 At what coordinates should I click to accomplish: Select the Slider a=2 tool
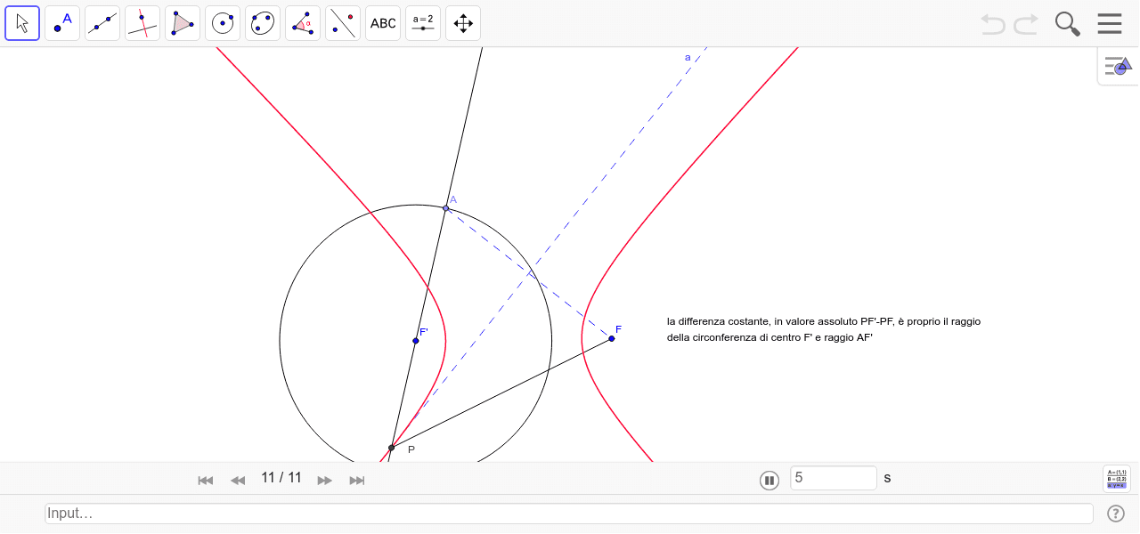[423, 23]
